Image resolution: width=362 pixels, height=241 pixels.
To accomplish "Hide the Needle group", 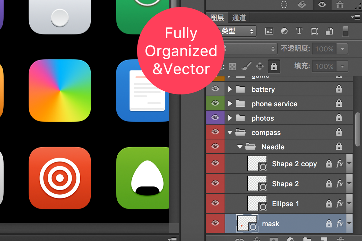I will click(215, 146).
